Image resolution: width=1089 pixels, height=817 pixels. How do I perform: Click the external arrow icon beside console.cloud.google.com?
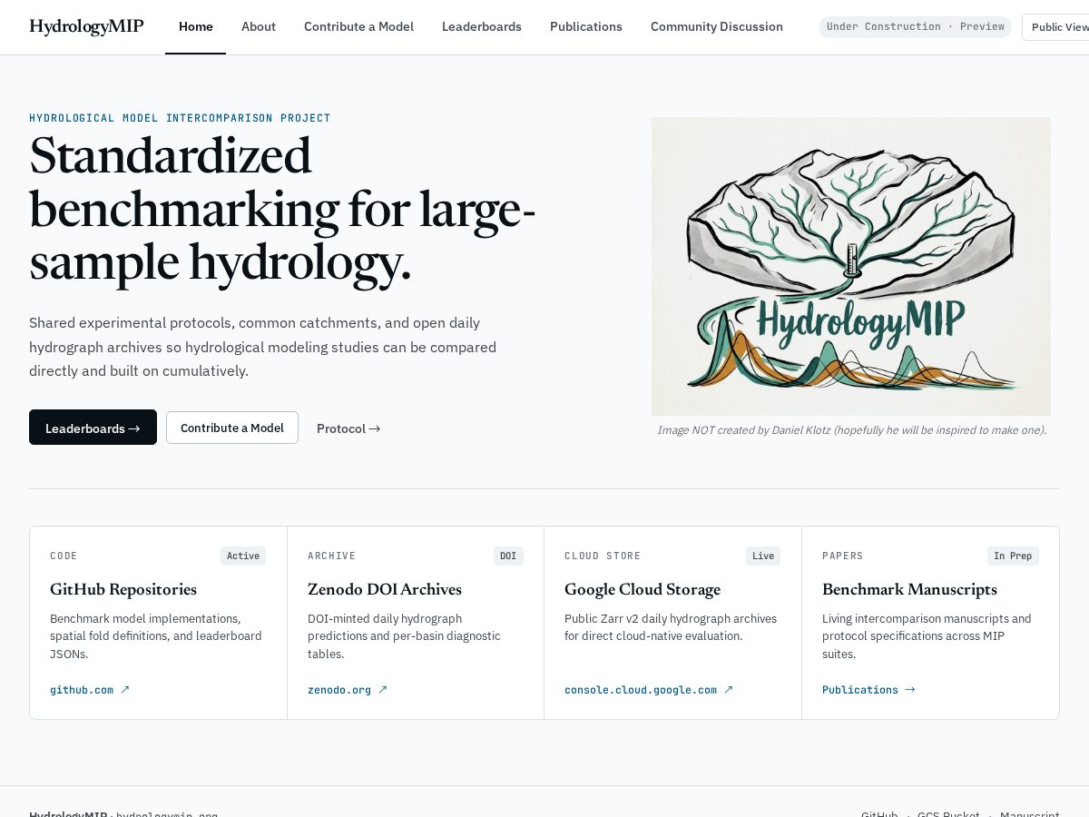728,690
